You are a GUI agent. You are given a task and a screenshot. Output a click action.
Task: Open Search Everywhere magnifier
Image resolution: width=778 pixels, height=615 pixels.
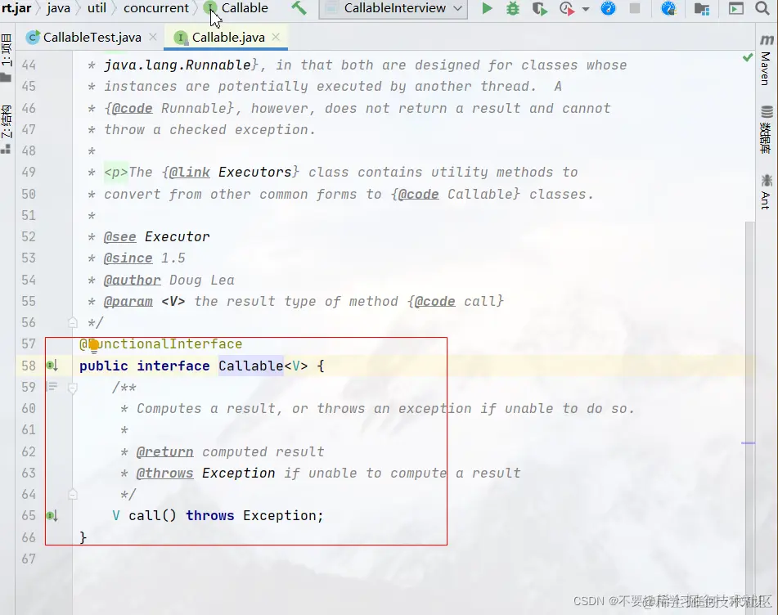pyautogui.click(x=762, y=8)
